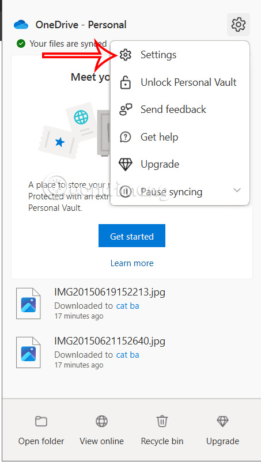Click the feedback speech-bubble icon
The height and width of the screenshot is (462, 261).
[x=126, y=109]
